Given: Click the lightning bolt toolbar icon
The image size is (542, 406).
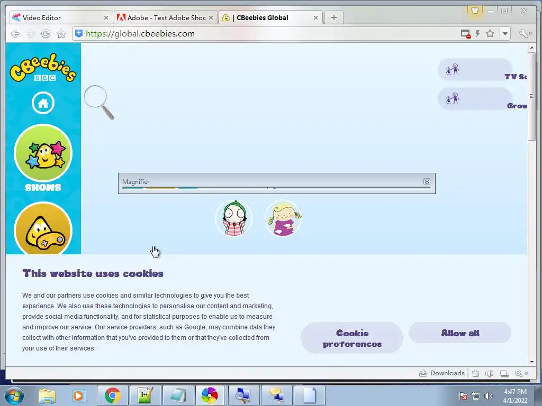Looking at the screenshot, I should [478, 33].
